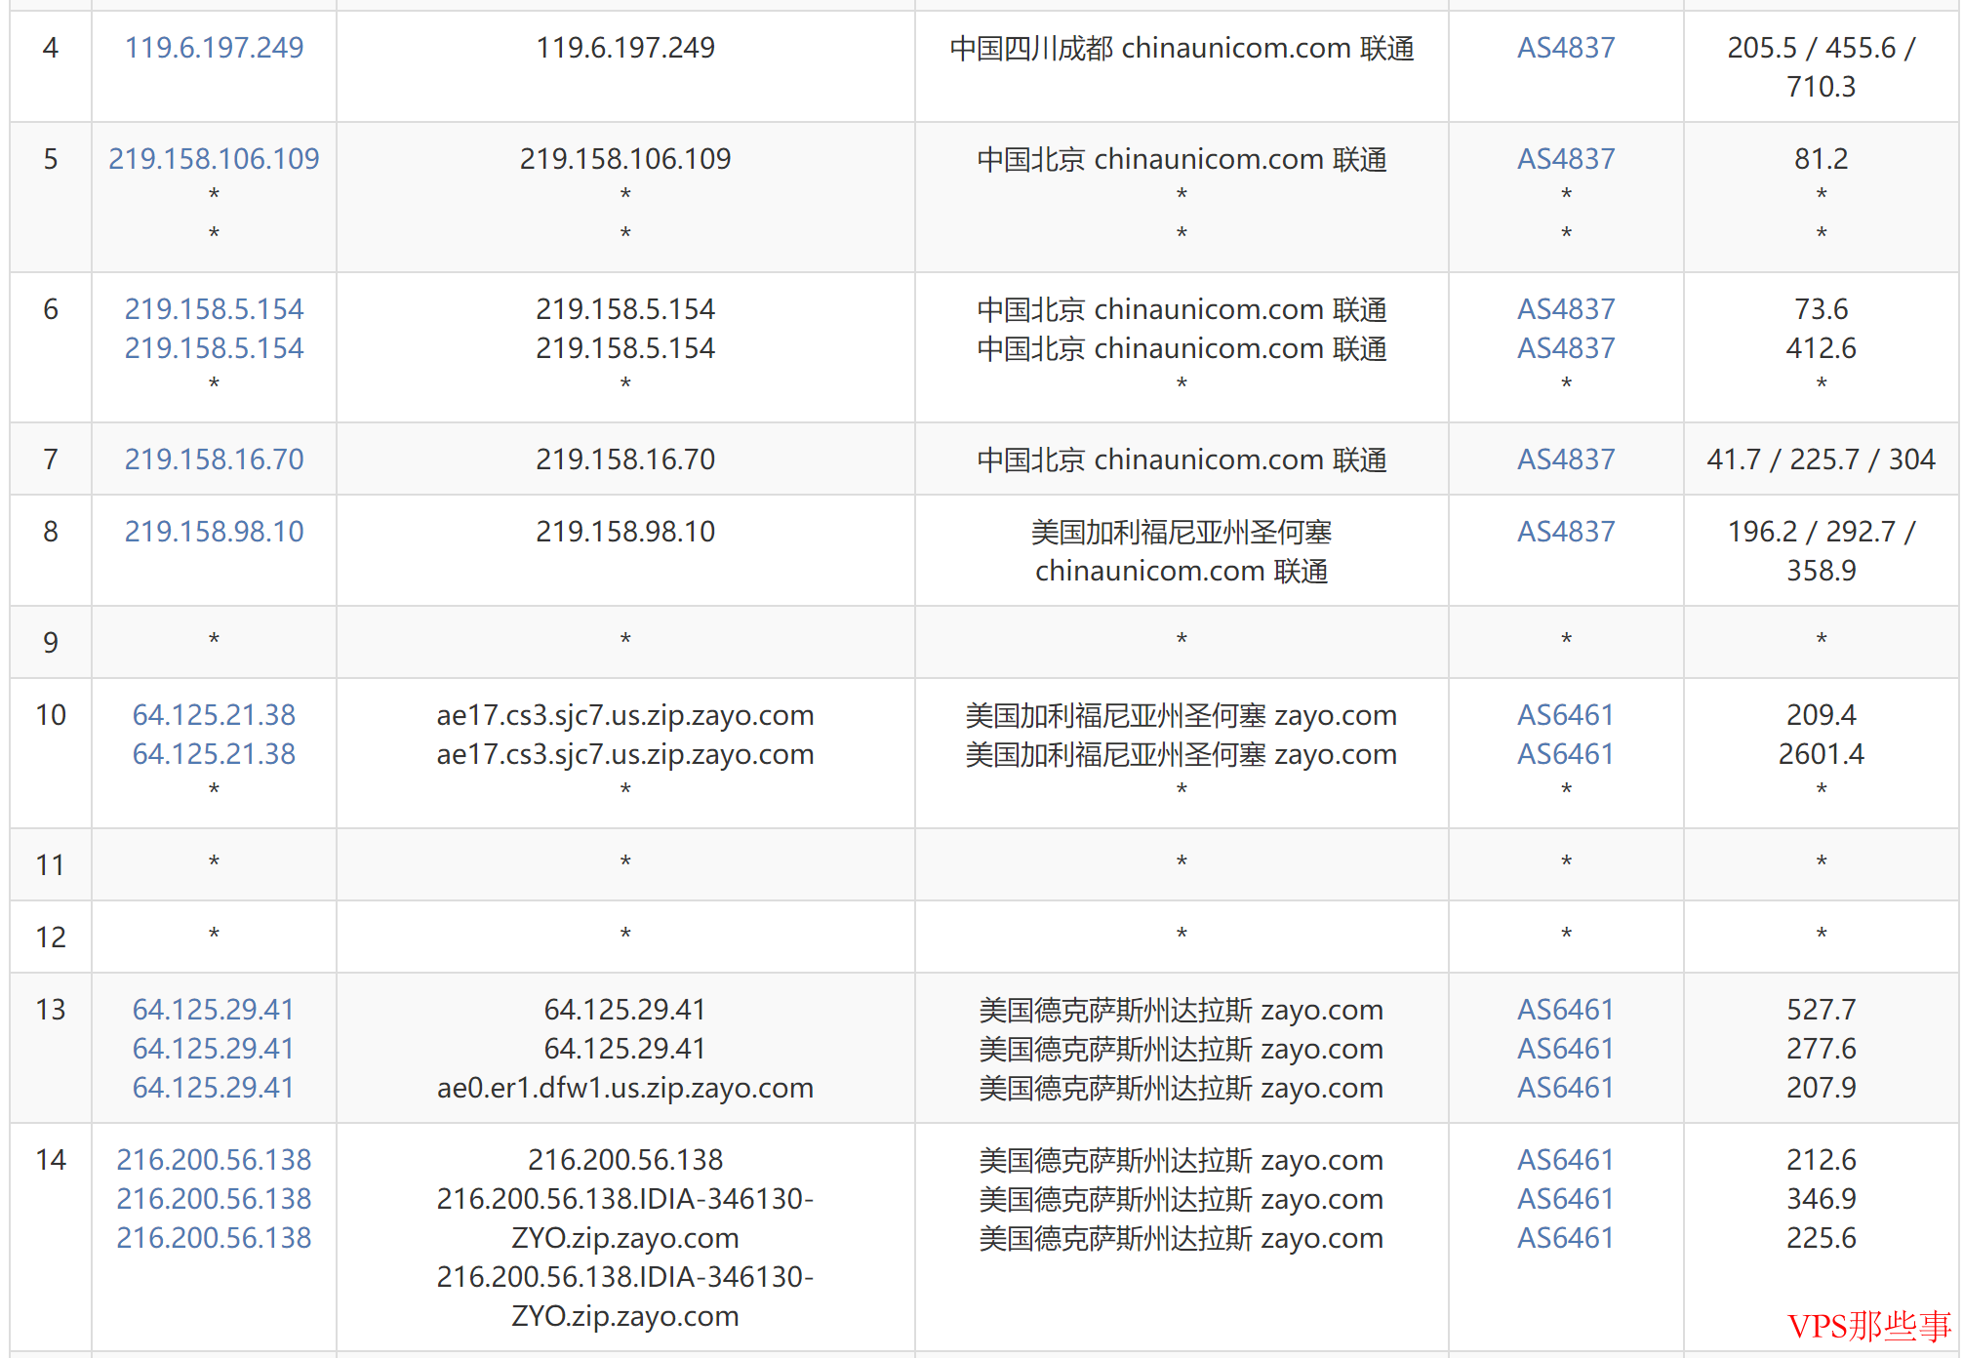Open the second AS6461 link in hop 10

click(1565, 754)
